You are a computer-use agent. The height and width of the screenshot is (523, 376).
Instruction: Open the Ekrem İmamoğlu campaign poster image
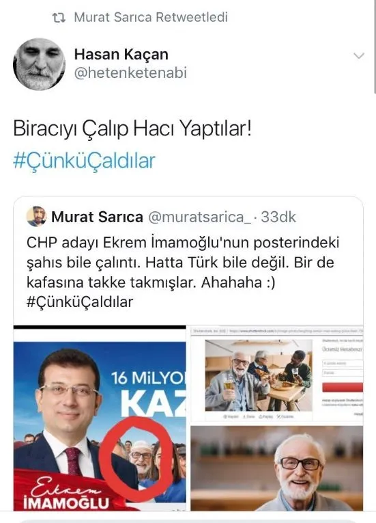coord(100,418)
